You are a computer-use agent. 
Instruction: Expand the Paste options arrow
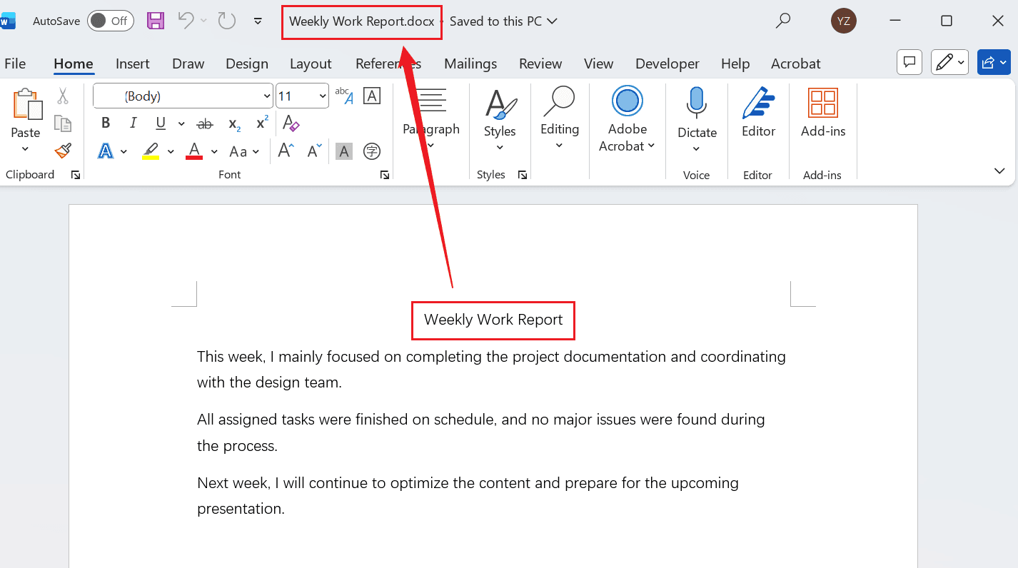26,149
